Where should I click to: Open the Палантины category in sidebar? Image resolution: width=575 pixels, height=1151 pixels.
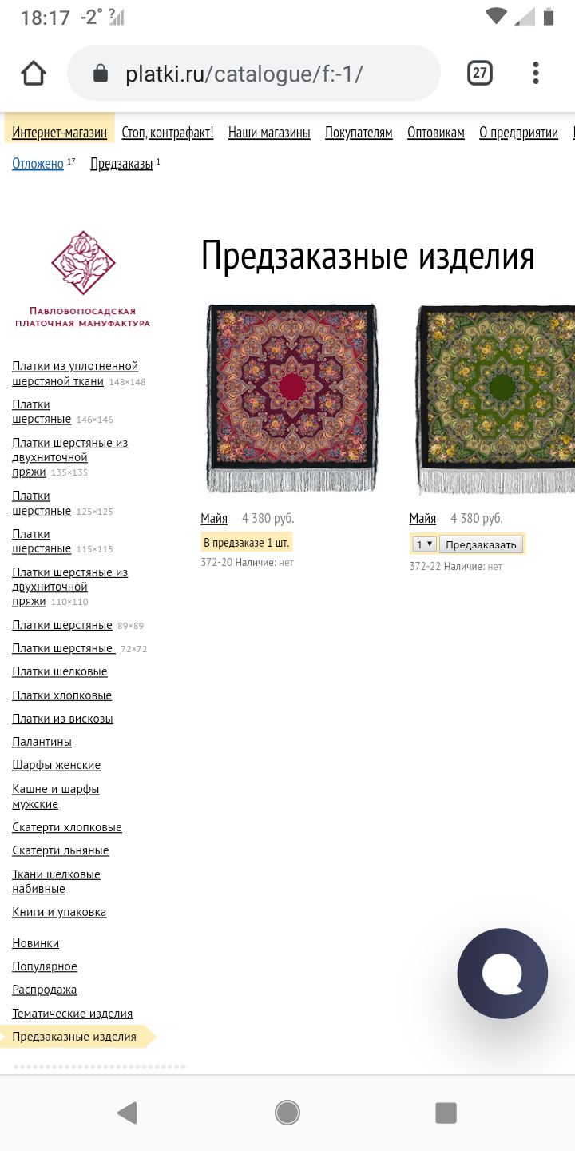[x=42, y=742]
